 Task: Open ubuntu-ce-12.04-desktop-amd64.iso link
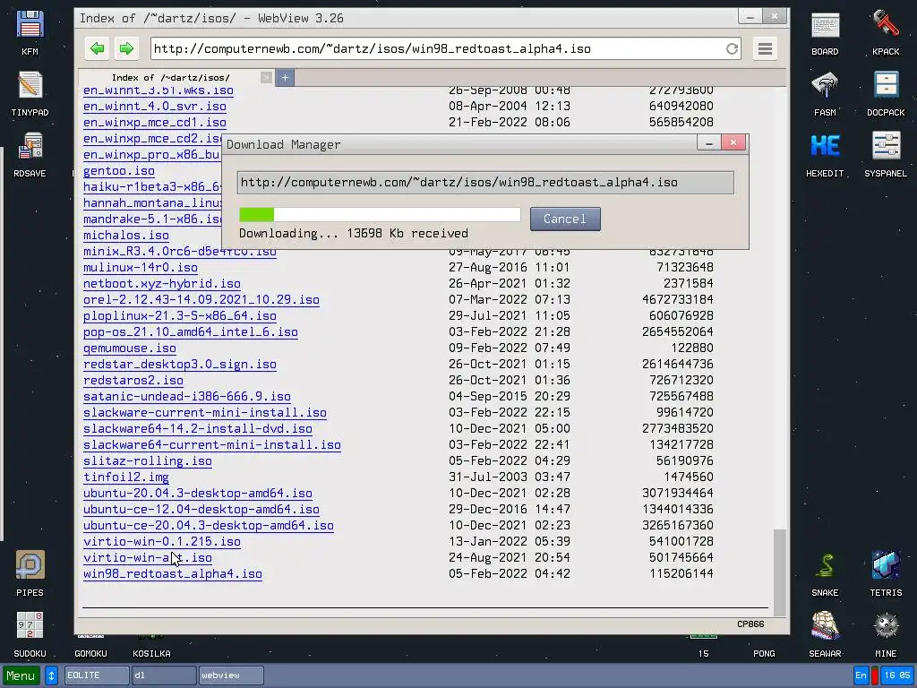pyautogui.click(x=201, y=510)
